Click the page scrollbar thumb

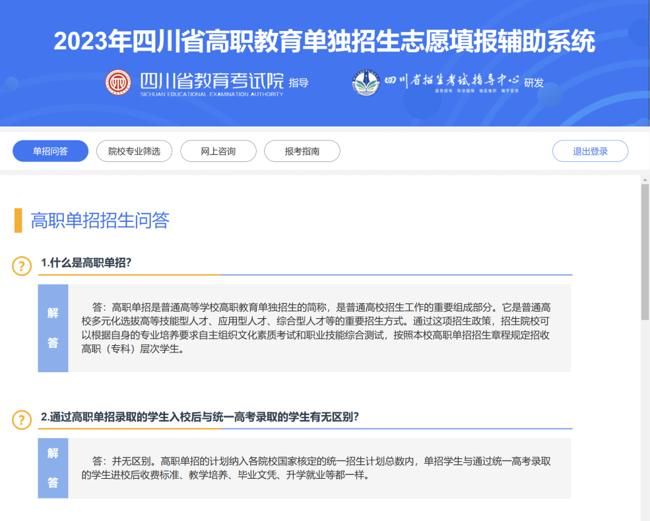pyautogui.click(x=645, y=250)
